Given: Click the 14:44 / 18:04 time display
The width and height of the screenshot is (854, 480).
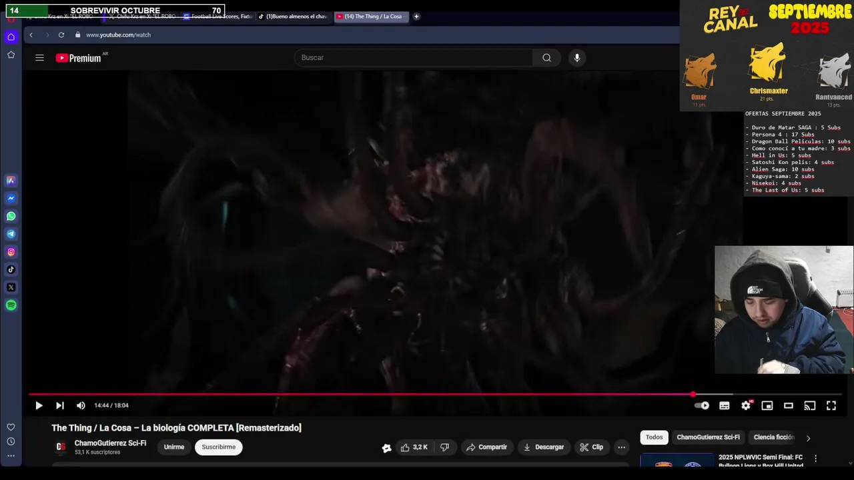Looking at the screenshot, I should point(111,405).
